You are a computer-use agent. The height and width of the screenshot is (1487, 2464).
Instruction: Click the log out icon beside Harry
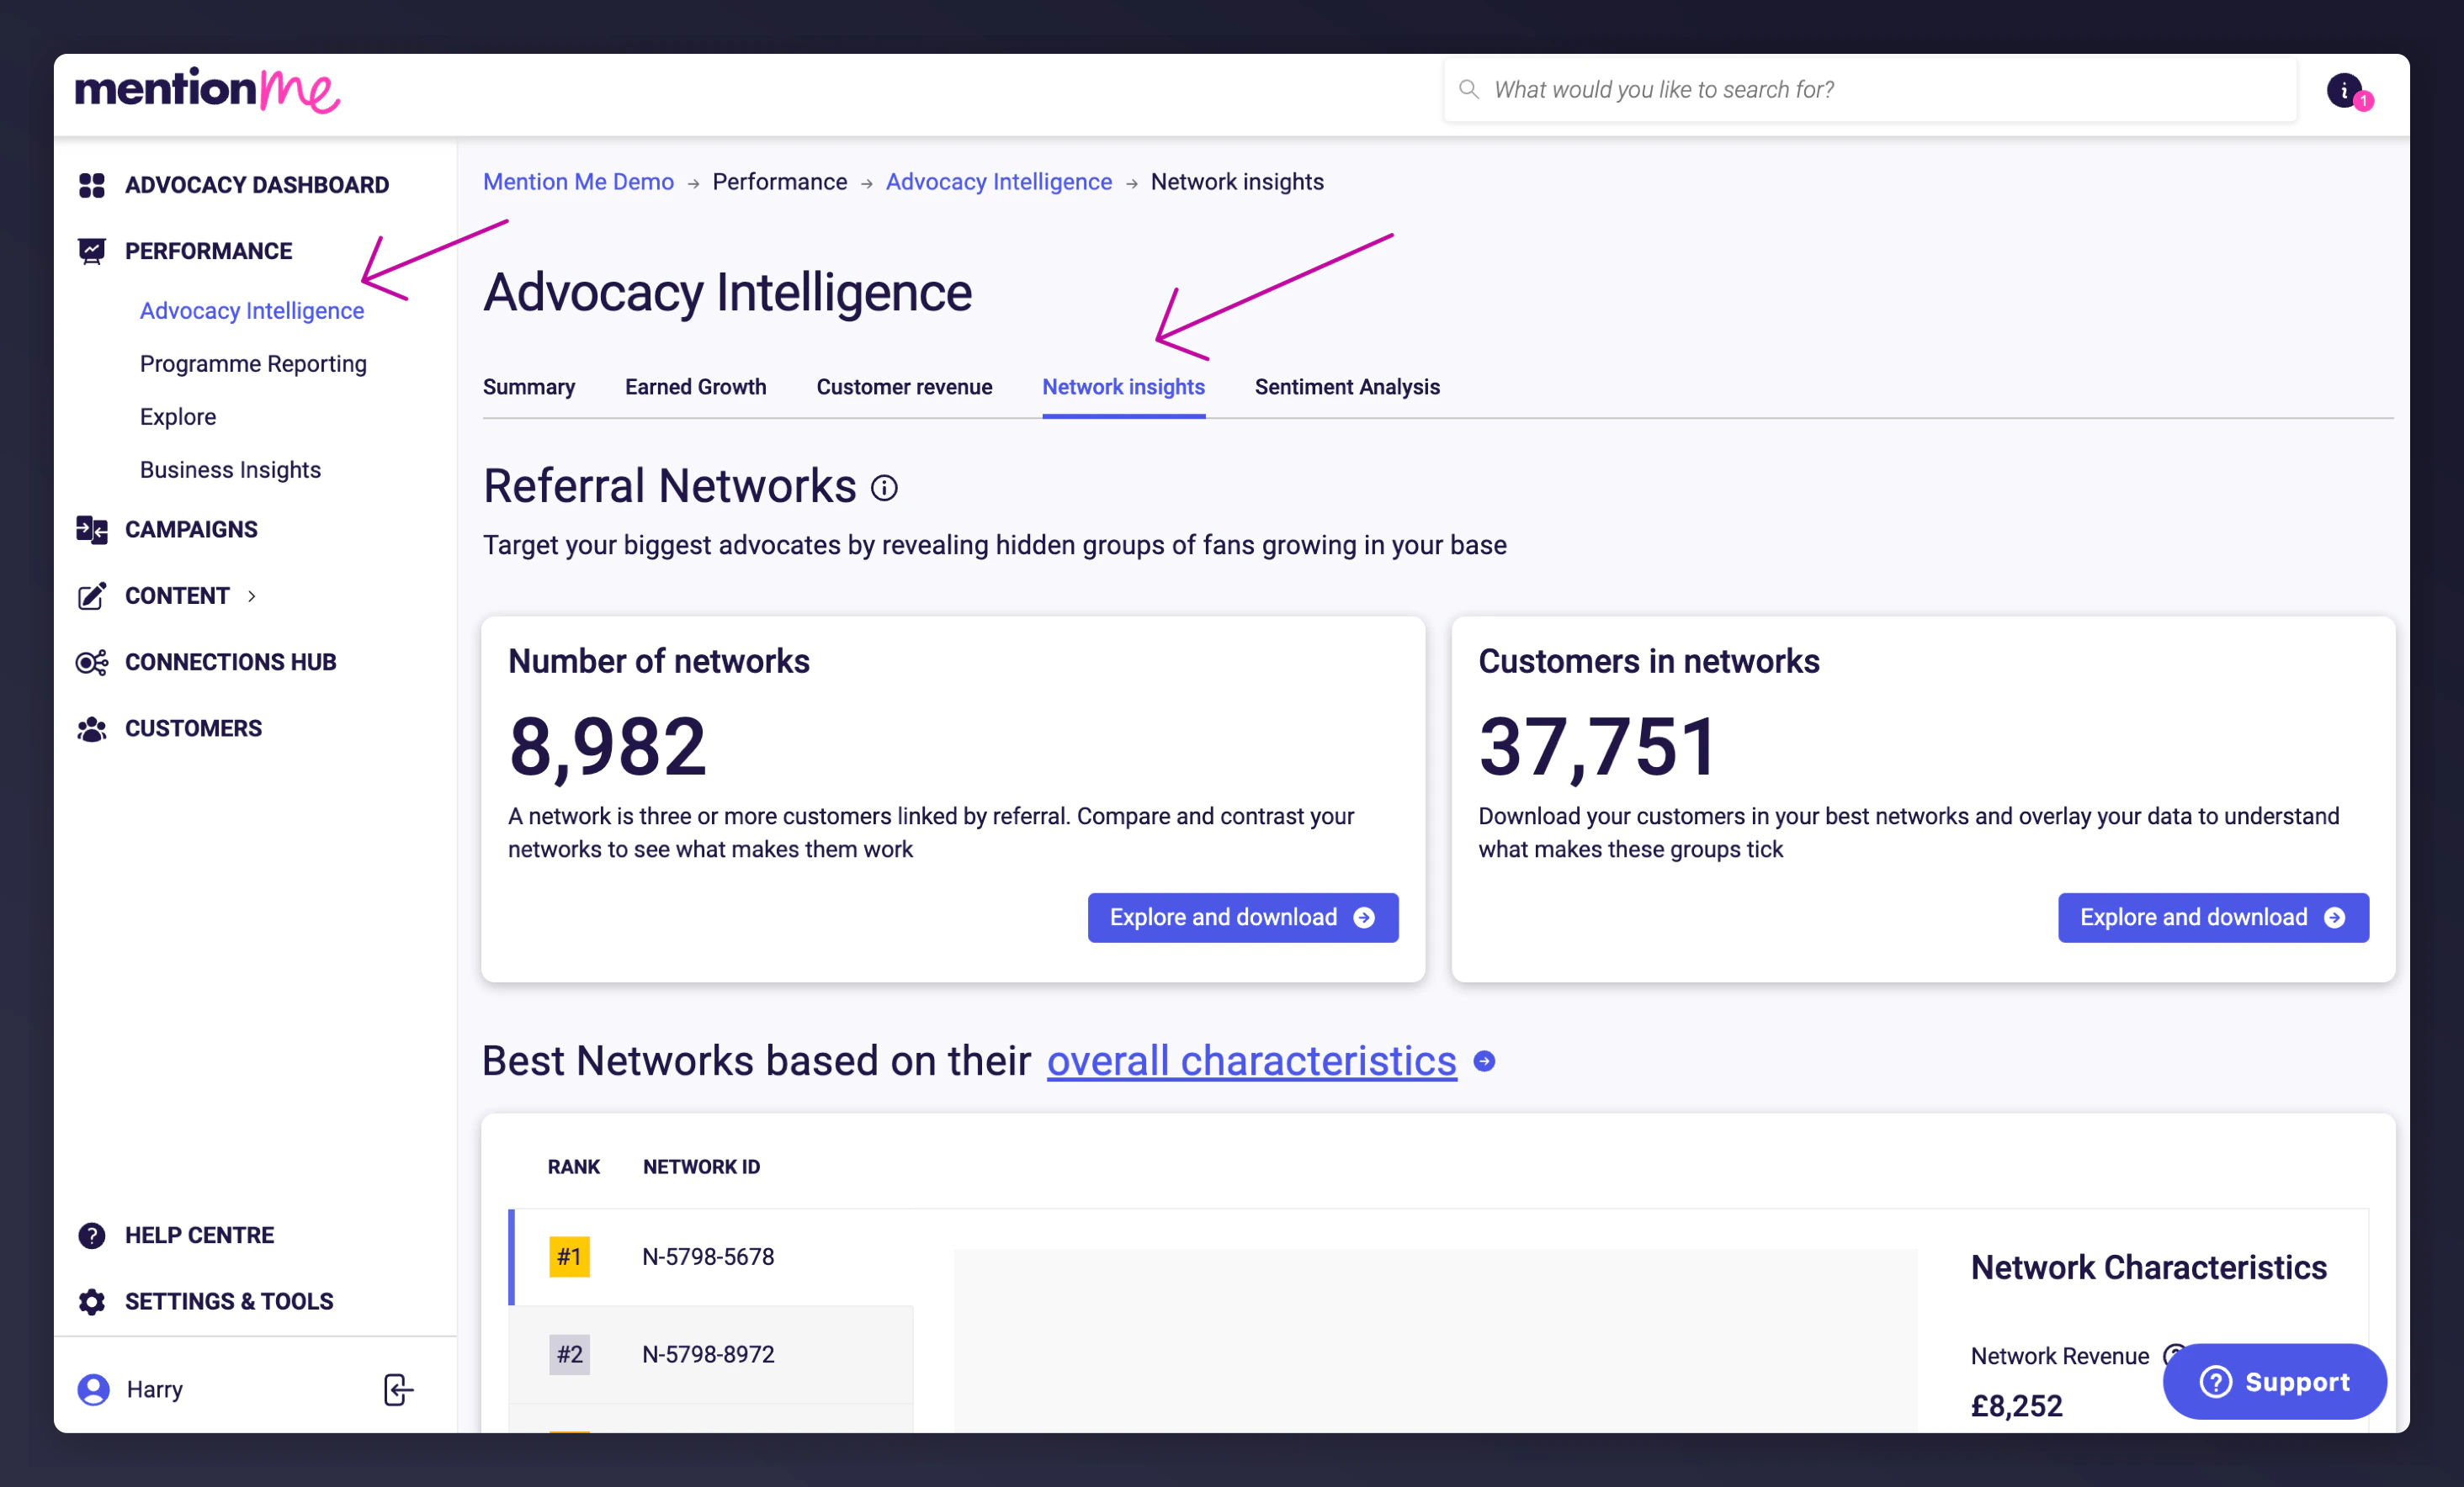click(x=398, y=1389)
